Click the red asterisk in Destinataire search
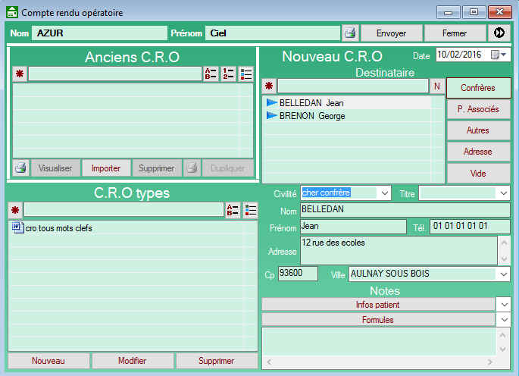519x376 pixels. (x=268, y=86)
